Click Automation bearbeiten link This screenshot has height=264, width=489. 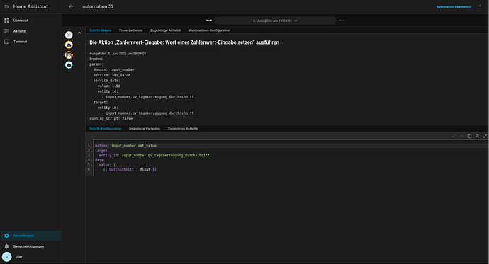[x=454, y=6]
